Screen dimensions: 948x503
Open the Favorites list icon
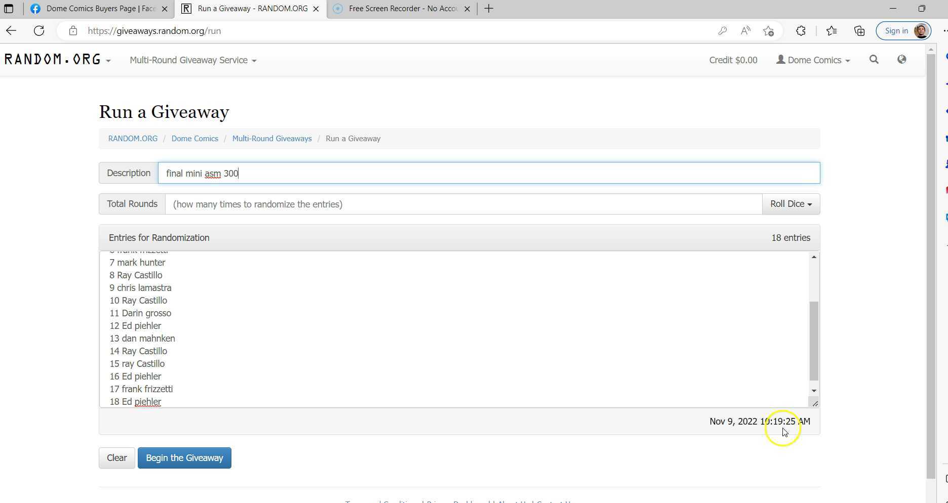tap(832, 31)
